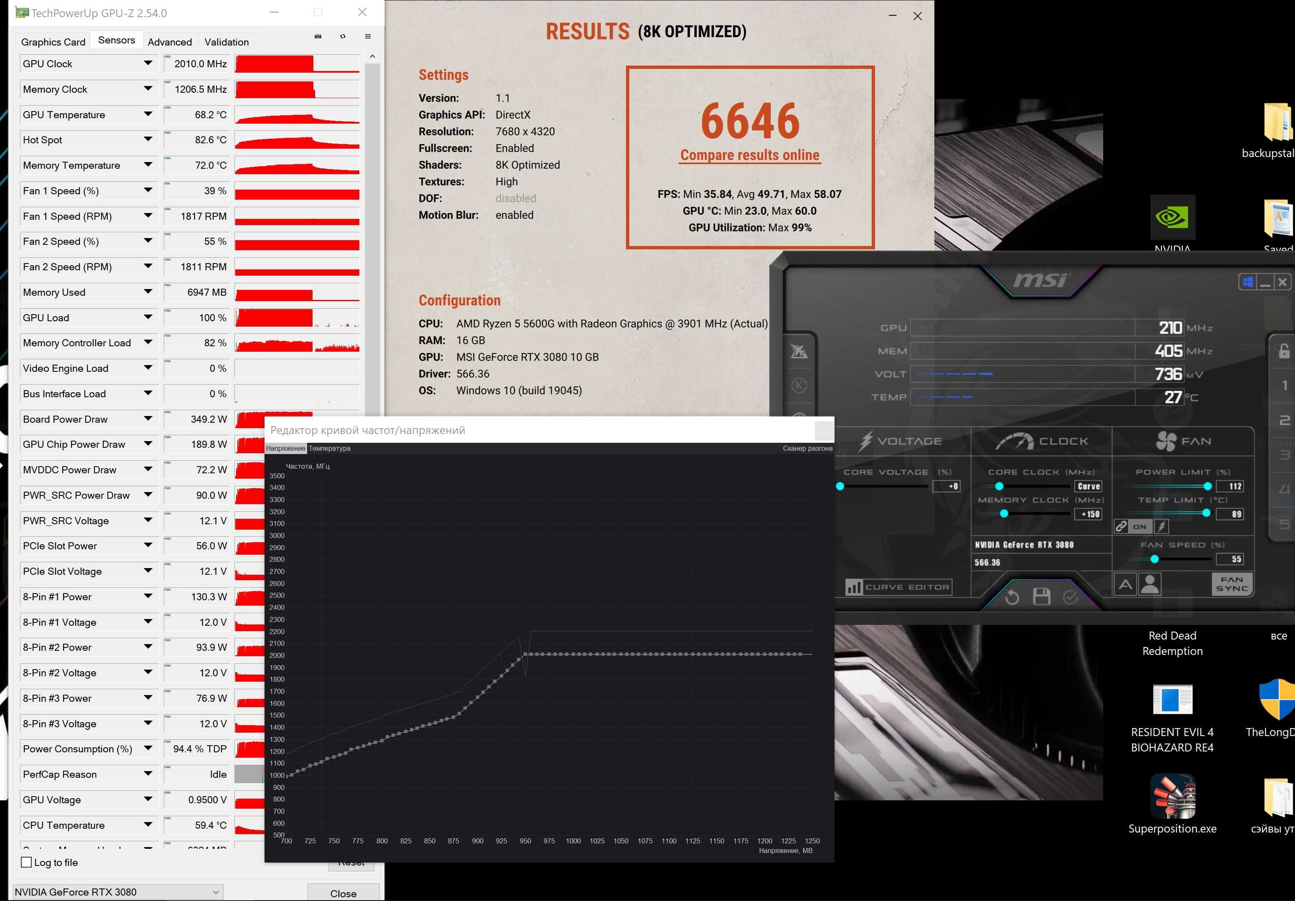Click the user-defined fan profile icon
The height and width of the screenshot is (901, 1295).
[x=1150, y=584]
